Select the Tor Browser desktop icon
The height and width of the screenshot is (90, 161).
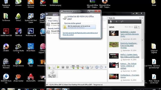[6, 17]
